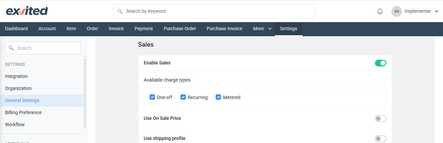Viewport: 443px width, 143px height.
Task: Click the Use On Sale Price label
Action: coord(162,118)
